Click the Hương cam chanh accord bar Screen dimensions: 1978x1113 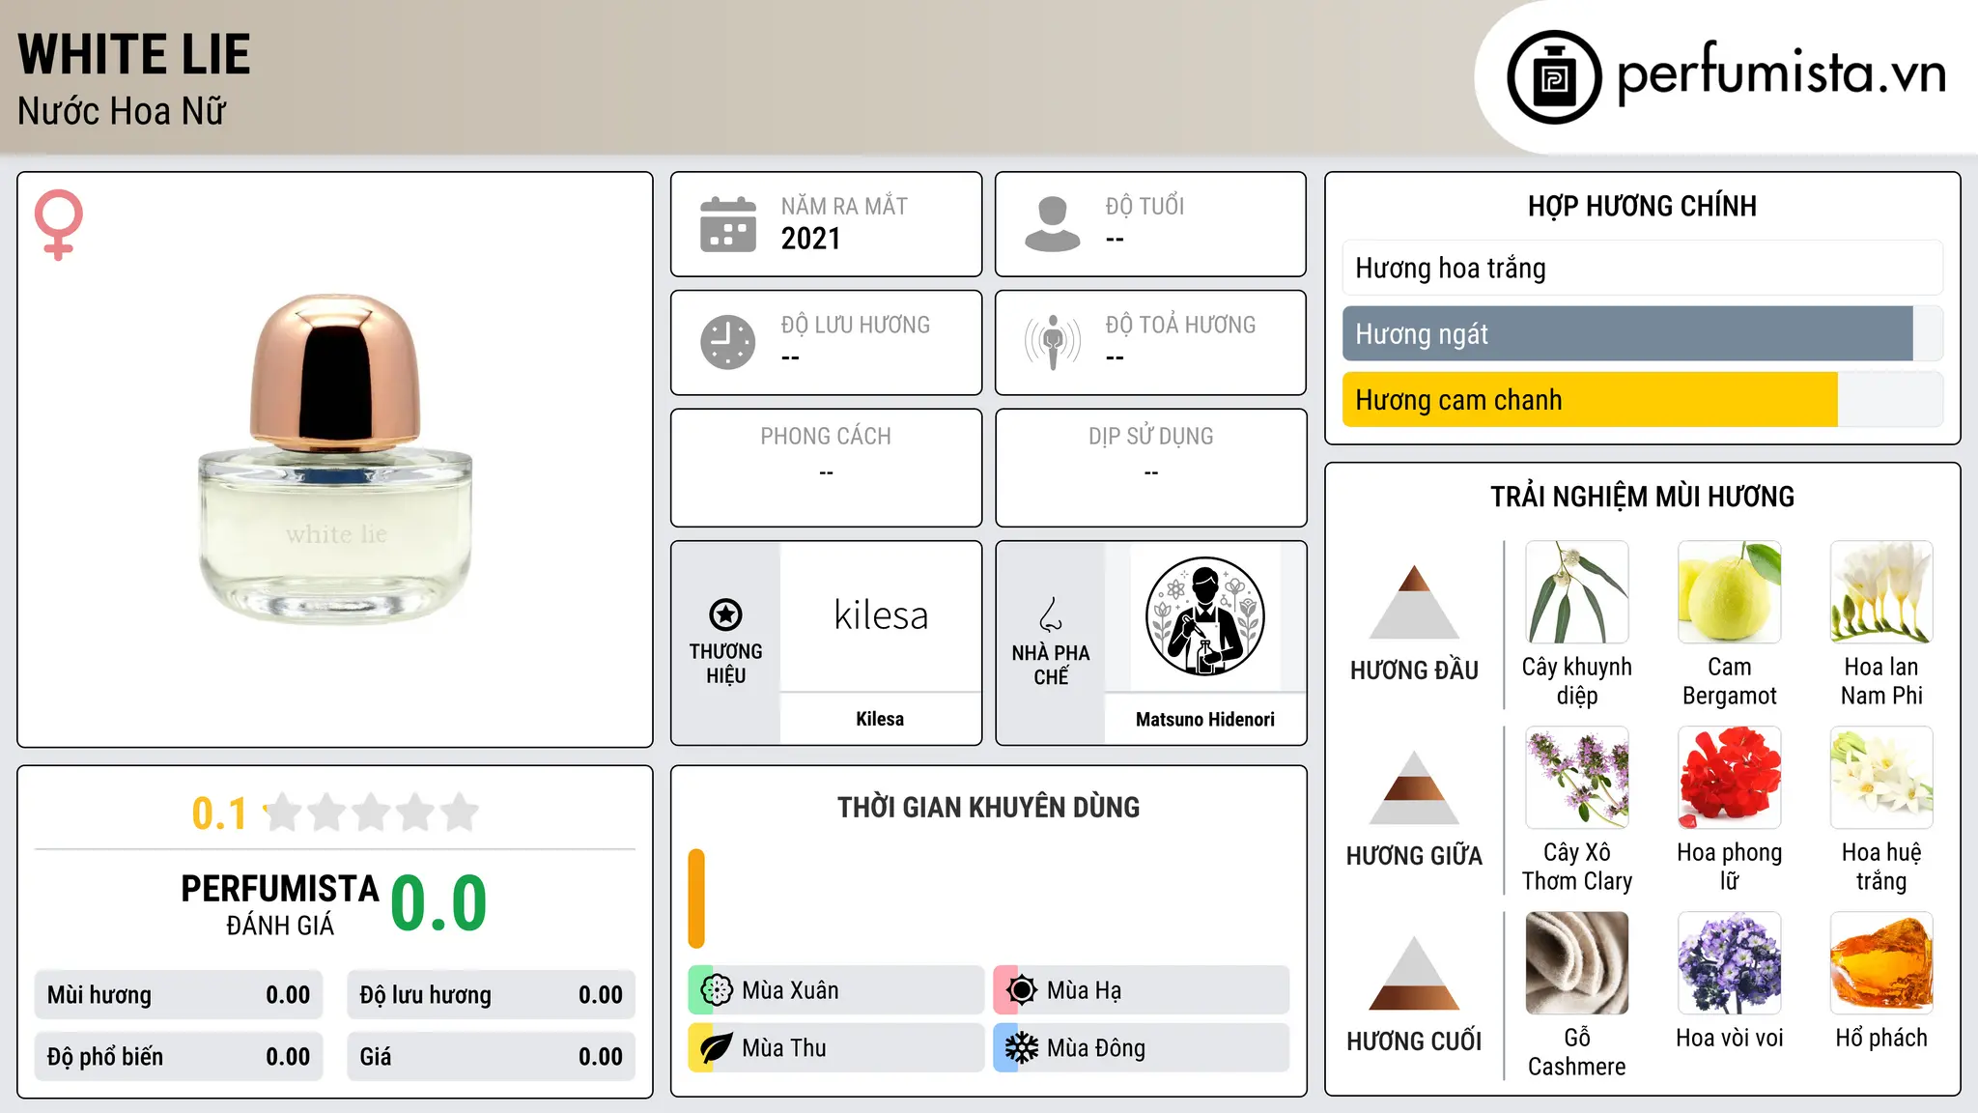click(1642, 399)
